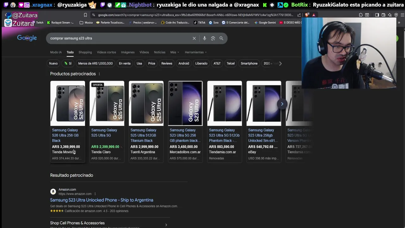Click the Galaxy S23 Ultra 5G 512Gb thumbnail
The height and width of the screenshot is (228, 405).
pos(225,104)
